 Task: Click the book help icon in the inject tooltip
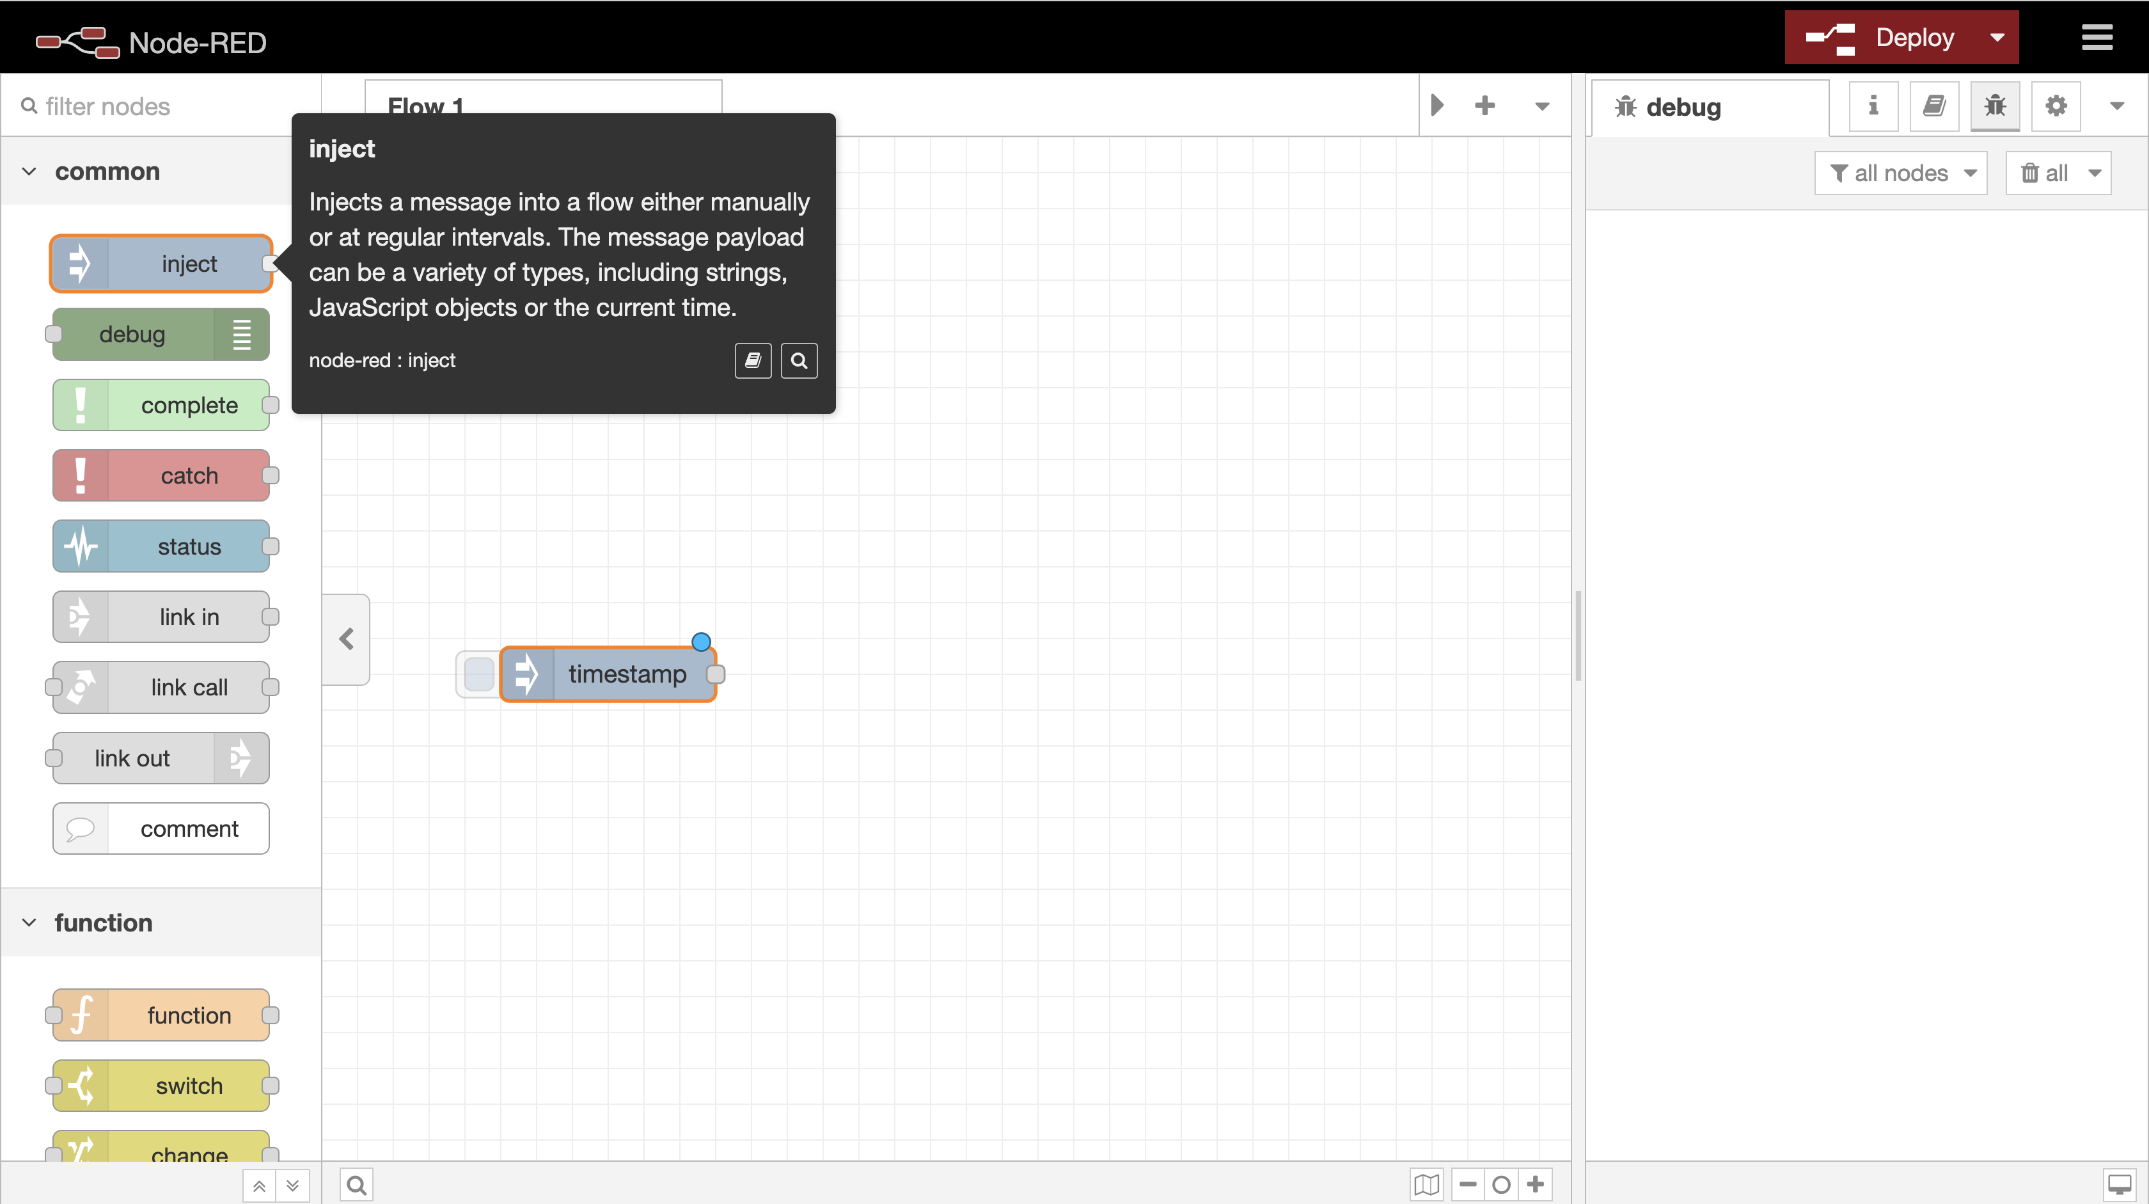coord(753,360)
